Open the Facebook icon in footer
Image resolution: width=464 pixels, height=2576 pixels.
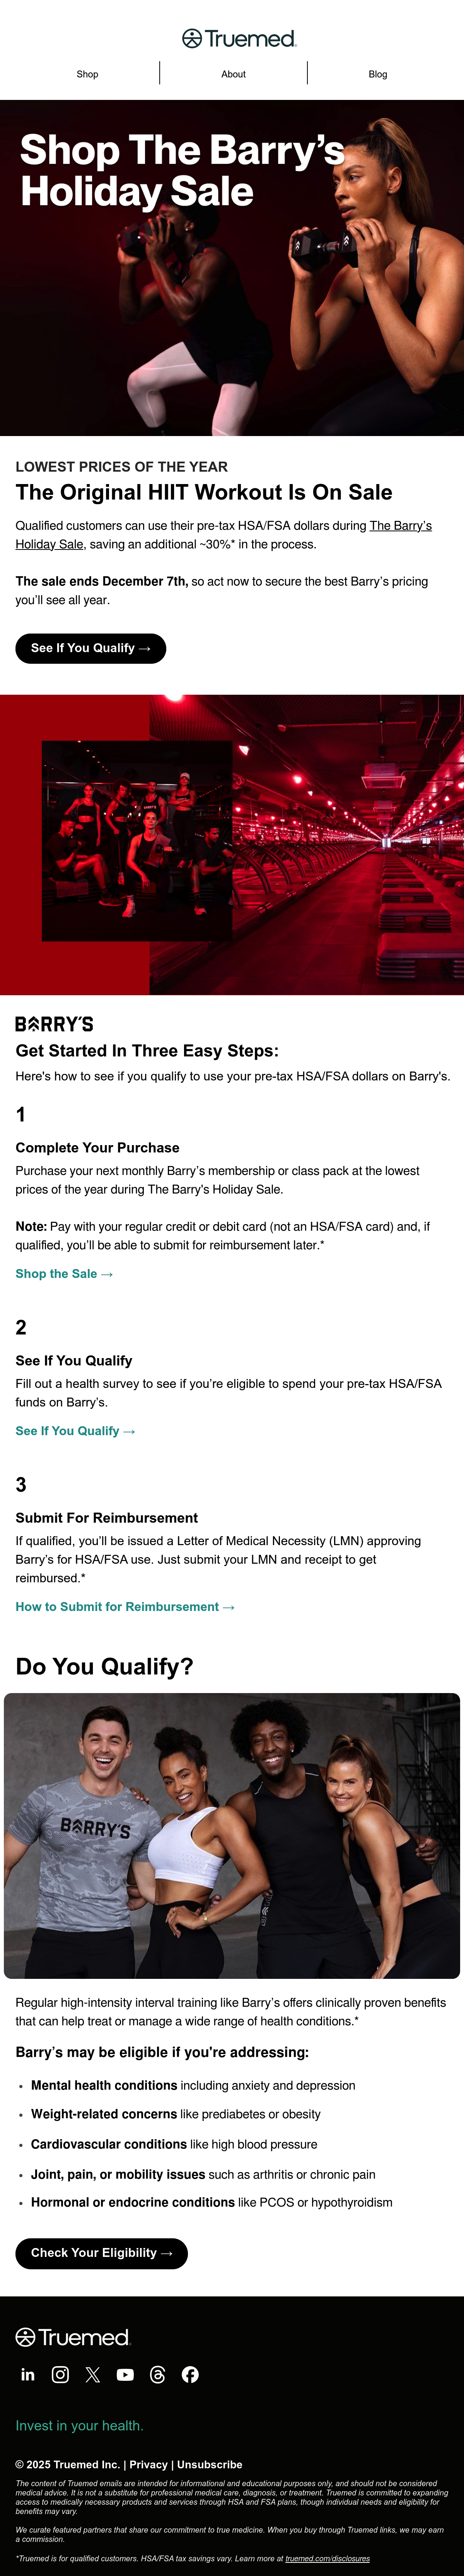189,2374
